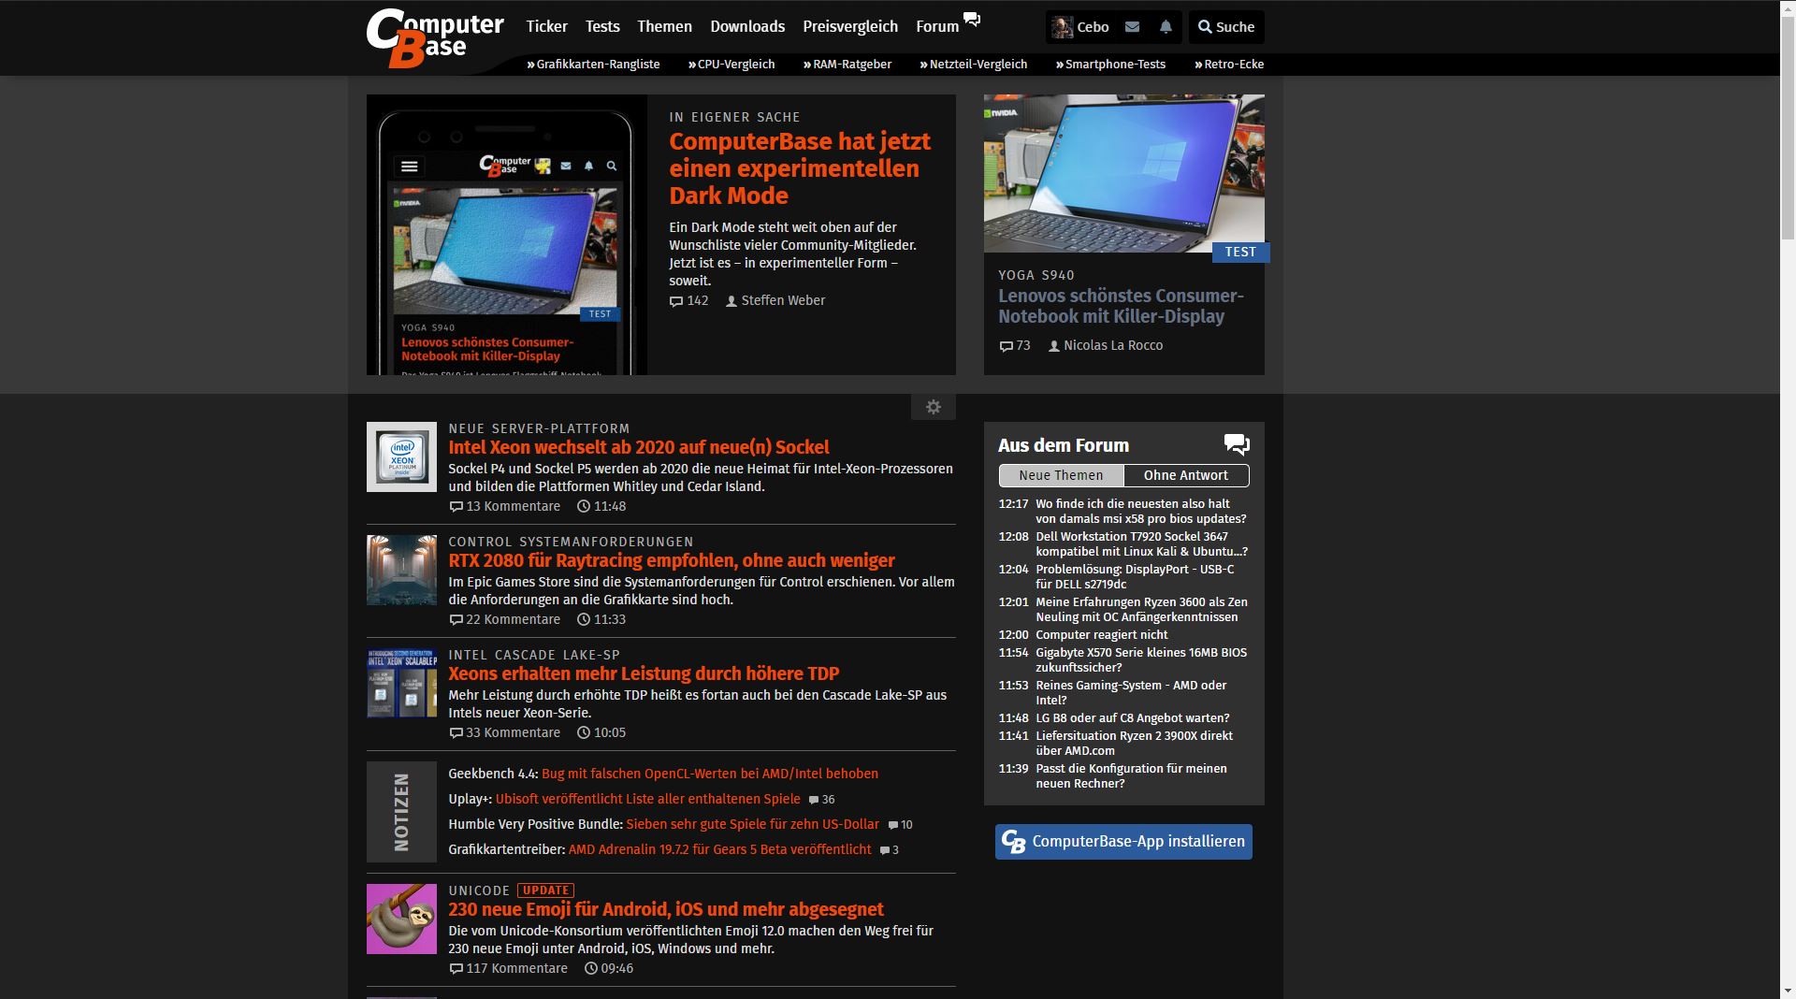Install the ComputerBase-App
Image resolution: width=1796 pixels, height=999 pixels.
1123,841
